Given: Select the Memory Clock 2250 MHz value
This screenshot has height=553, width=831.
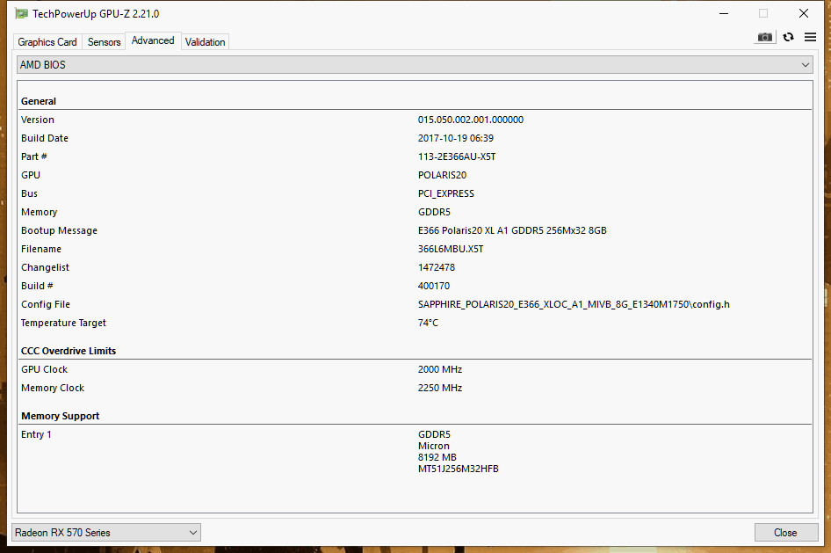Looking at the screenshot, I should pos(440,388).
